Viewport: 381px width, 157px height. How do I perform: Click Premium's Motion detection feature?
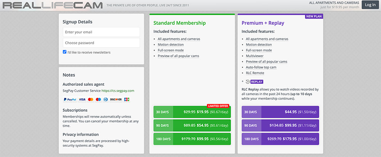[259, 45]
